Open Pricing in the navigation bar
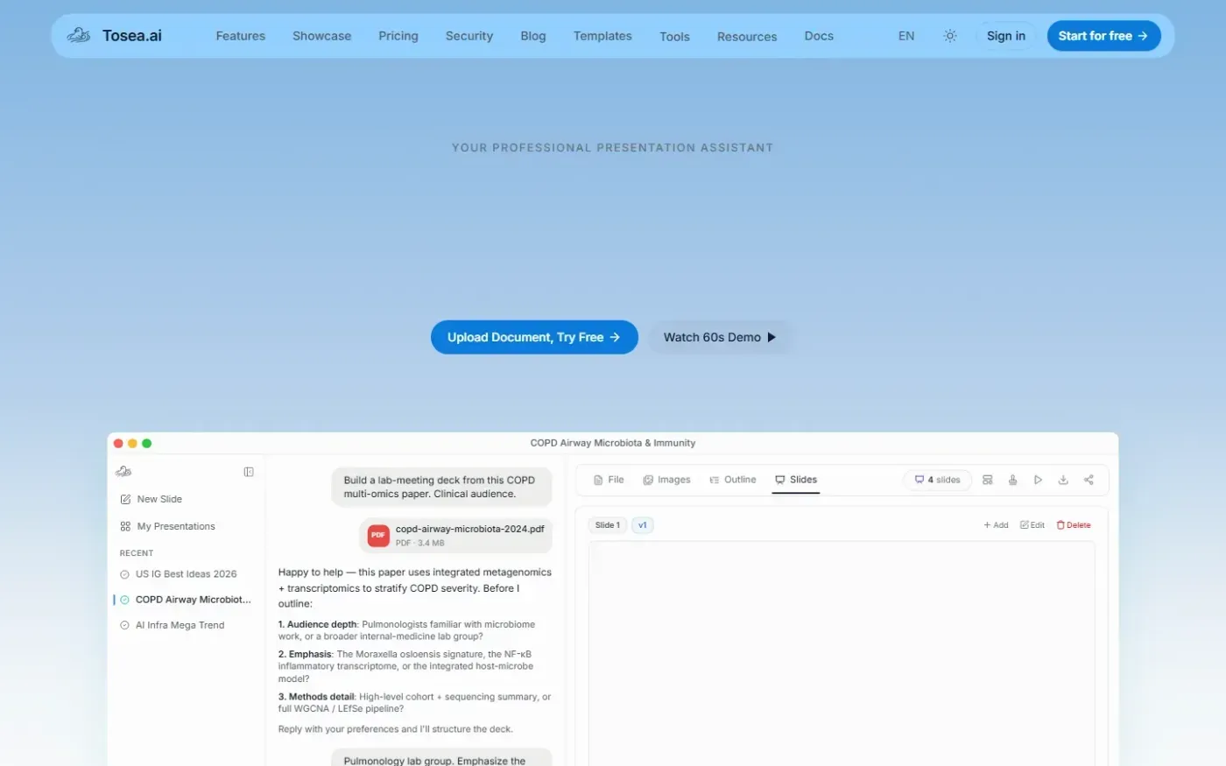Viewport: 1226px width, 766px height. pyautogui.click(x=398, y=36)
